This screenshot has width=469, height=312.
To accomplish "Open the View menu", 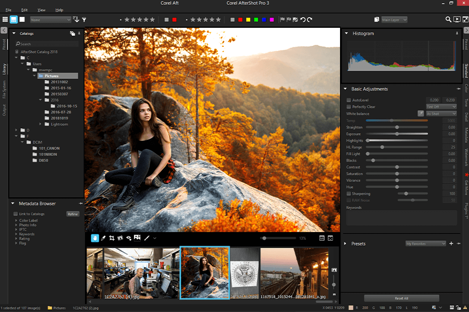I will (x=41, y=10).
